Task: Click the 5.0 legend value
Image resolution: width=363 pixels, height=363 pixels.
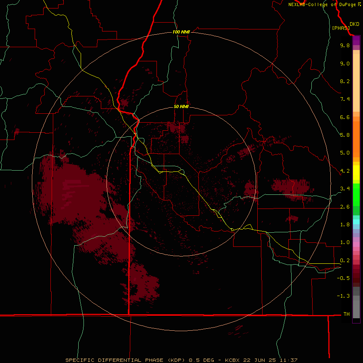Action: coord(345,153)
